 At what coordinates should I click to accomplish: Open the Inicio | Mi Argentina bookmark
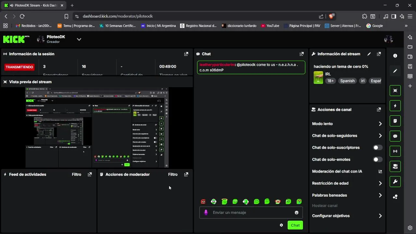[158, 26]
